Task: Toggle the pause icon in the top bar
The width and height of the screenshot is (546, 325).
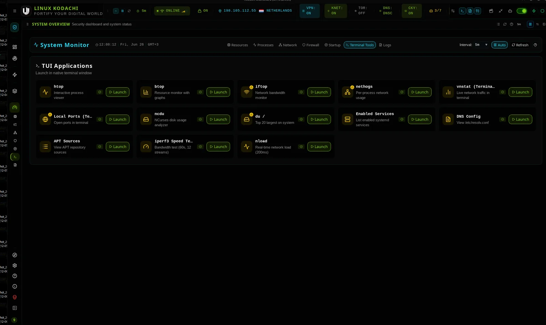Action: click(123, 11)
